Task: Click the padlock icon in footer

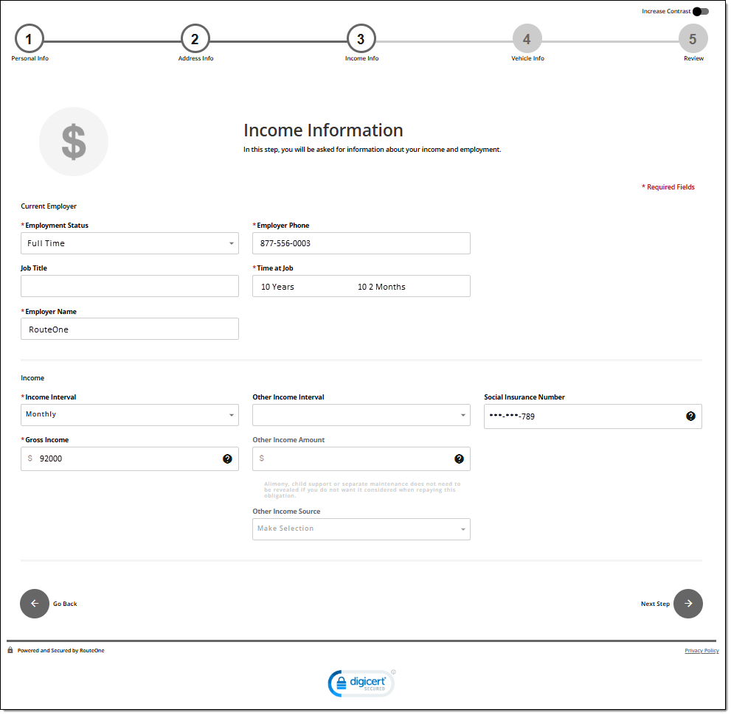Action: click(x=10, y=651)
